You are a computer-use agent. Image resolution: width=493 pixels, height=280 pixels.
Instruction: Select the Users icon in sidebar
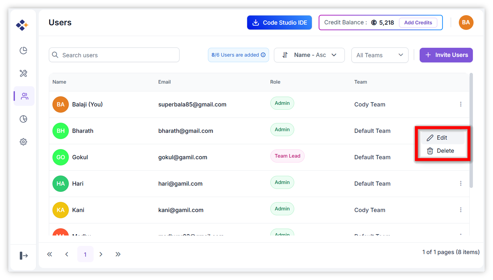pos(25,96)
